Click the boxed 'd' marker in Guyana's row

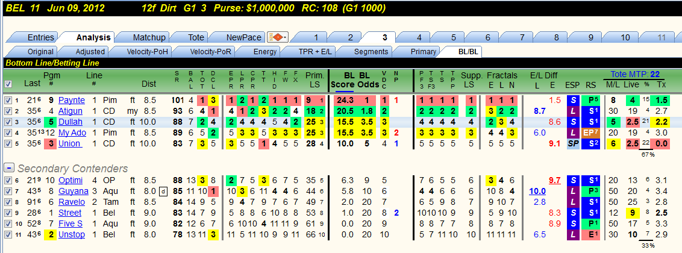163,192
